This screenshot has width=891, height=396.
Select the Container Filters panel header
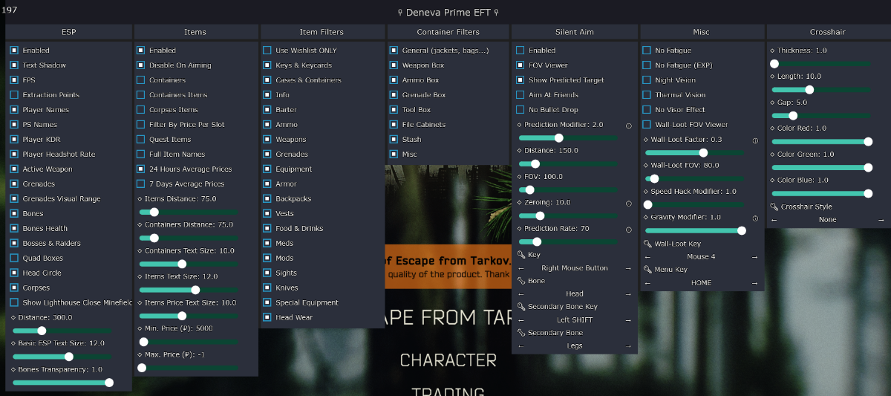(x=448, y=32)
